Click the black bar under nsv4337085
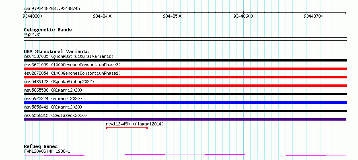This screenshot has width=358, height=160. click(185, 60)
